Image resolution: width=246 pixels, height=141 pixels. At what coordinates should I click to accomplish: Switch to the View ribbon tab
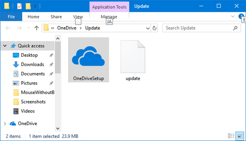click(x=78, y=16)
